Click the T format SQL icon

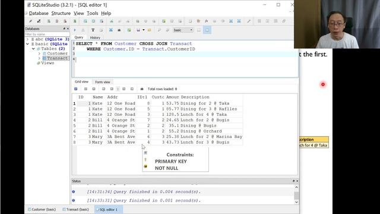click(x=93, y=30)
